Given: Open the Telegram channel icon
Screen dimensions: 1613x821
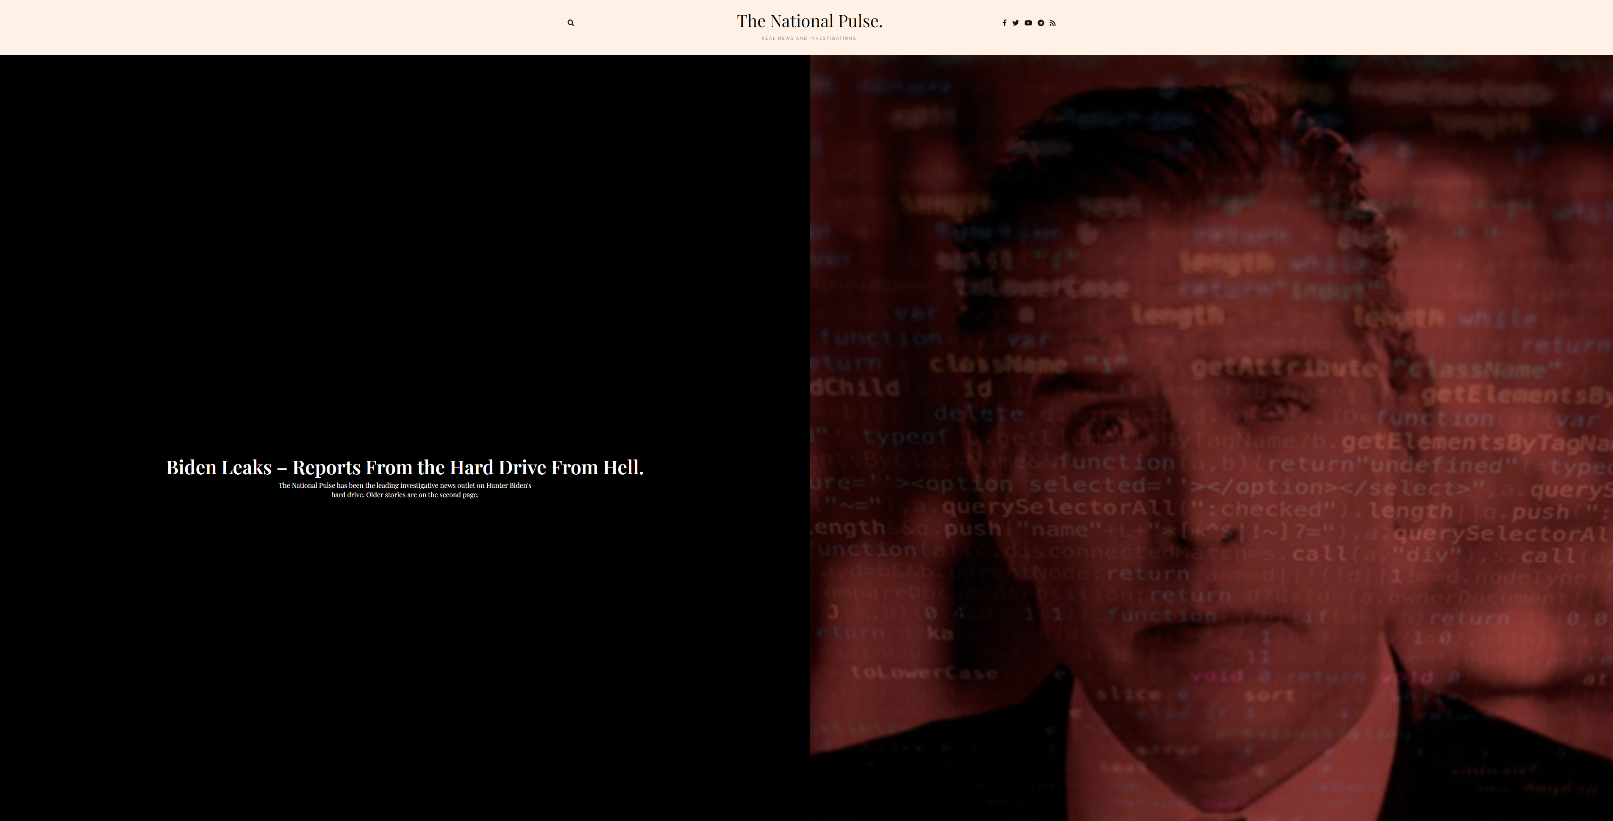Looking at the screenshot, I should point(1041,23).
